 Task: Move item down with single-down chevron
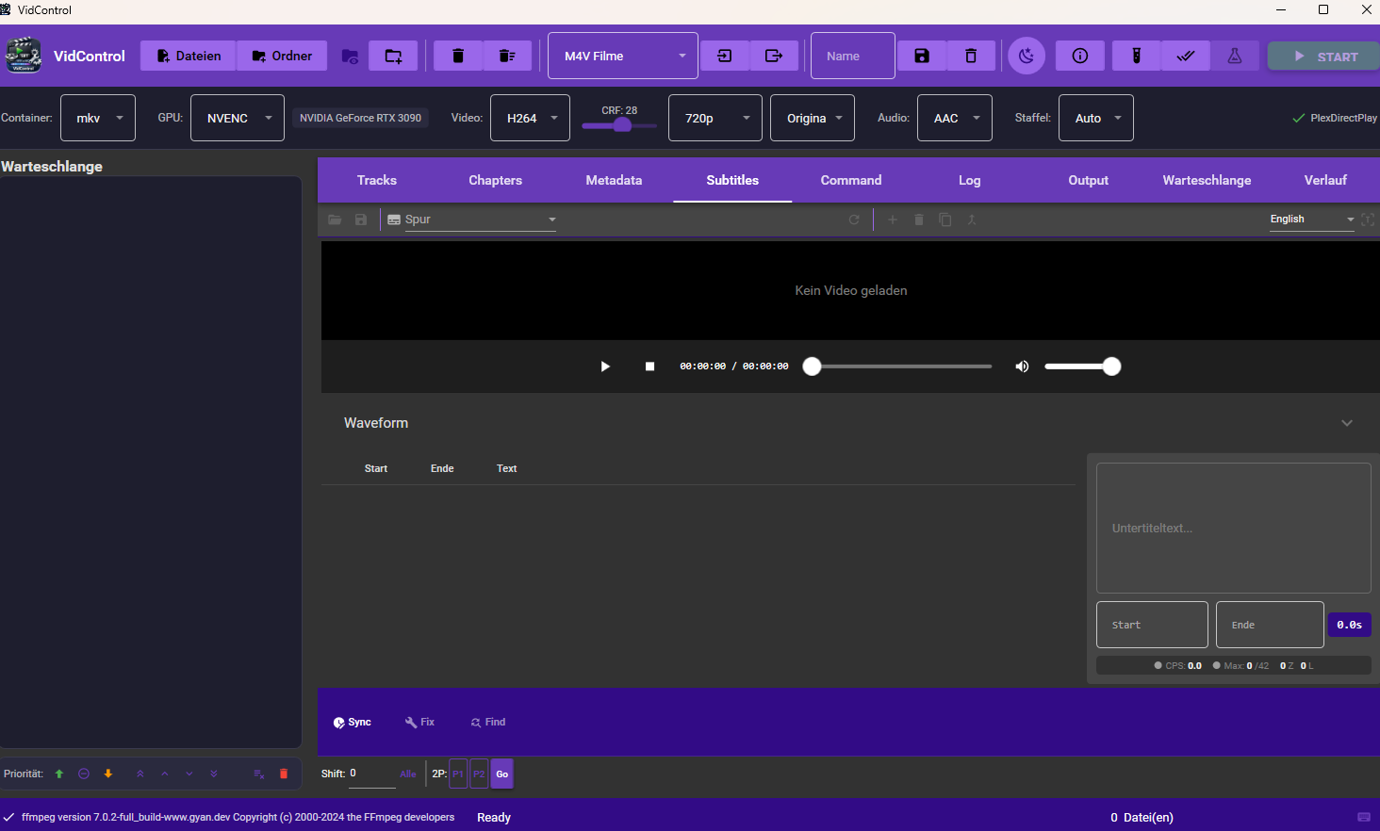(189, 774)
